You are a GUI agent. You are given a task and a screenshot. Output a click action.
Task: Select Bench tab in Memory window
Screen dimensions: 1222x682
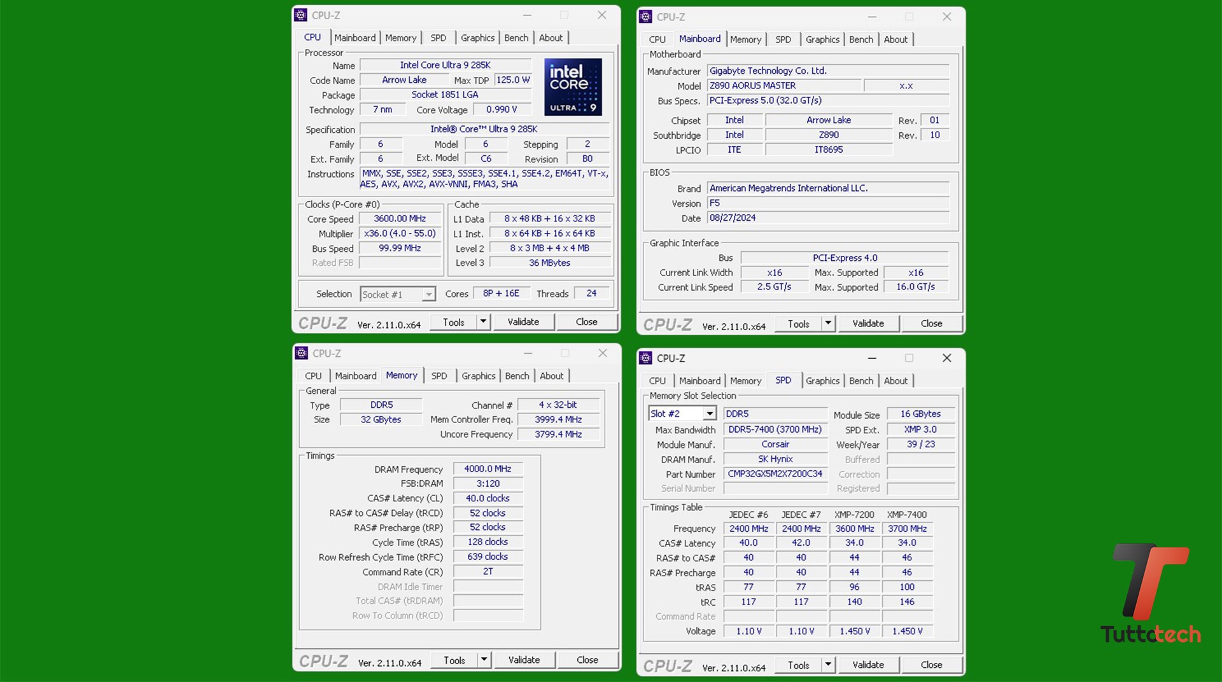click(517, 376)
